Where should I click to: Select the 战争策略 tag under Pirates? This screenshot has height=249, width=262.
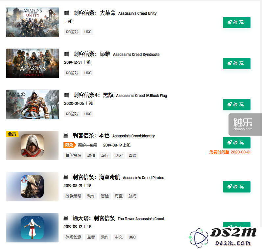coord(73,196)
